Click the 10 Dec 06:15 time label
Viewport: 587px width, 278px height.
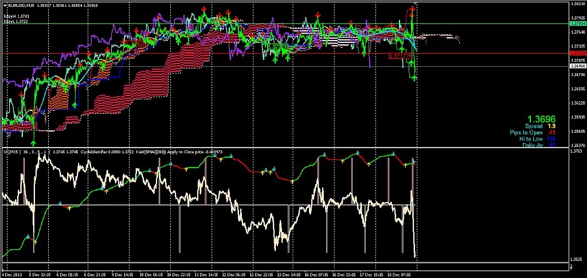[151, 275]
